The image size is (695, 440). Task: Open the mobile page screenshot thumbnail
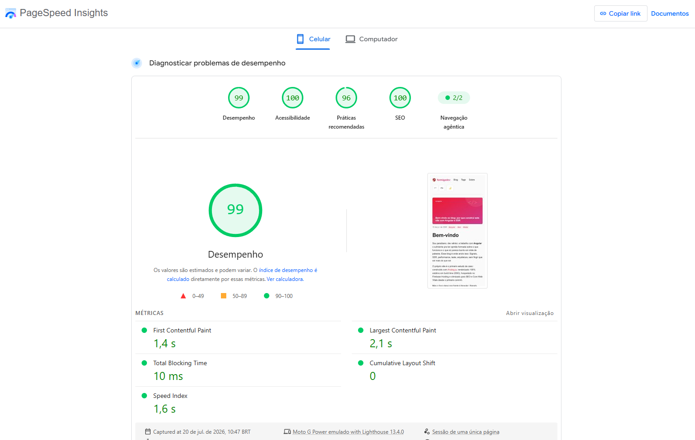click(x=458, y=231)
